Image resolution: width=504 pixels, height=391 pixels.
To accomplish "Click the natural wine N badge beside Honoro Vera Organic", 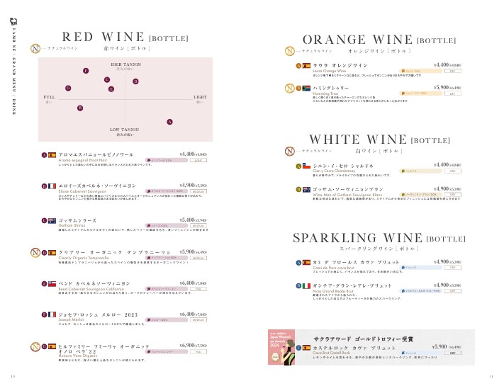I will pyautogui.click(x=35, y=346).
